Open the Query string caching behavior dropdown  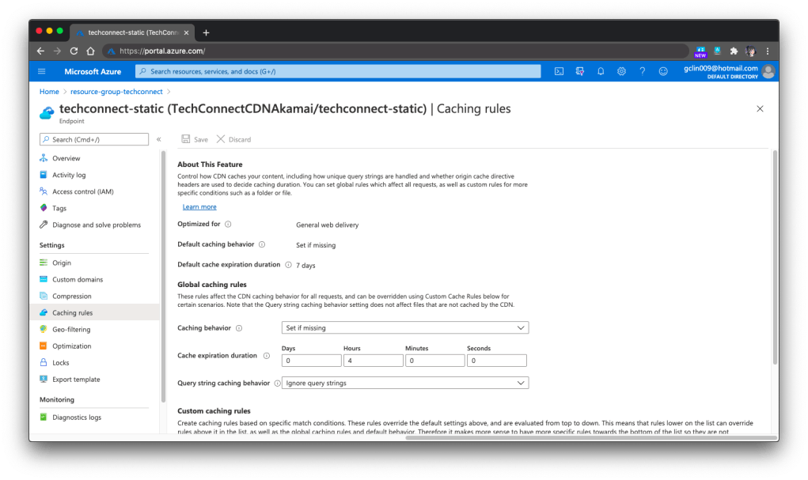point(404,383)
